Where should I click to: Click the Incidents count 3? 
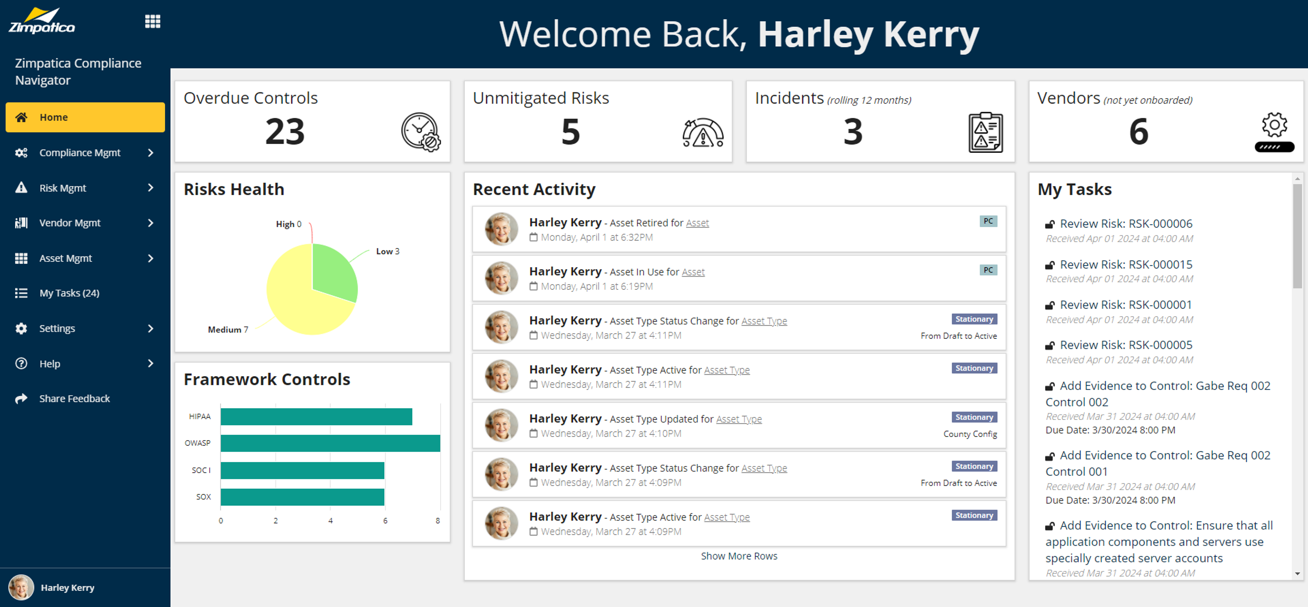pos(853,132)
